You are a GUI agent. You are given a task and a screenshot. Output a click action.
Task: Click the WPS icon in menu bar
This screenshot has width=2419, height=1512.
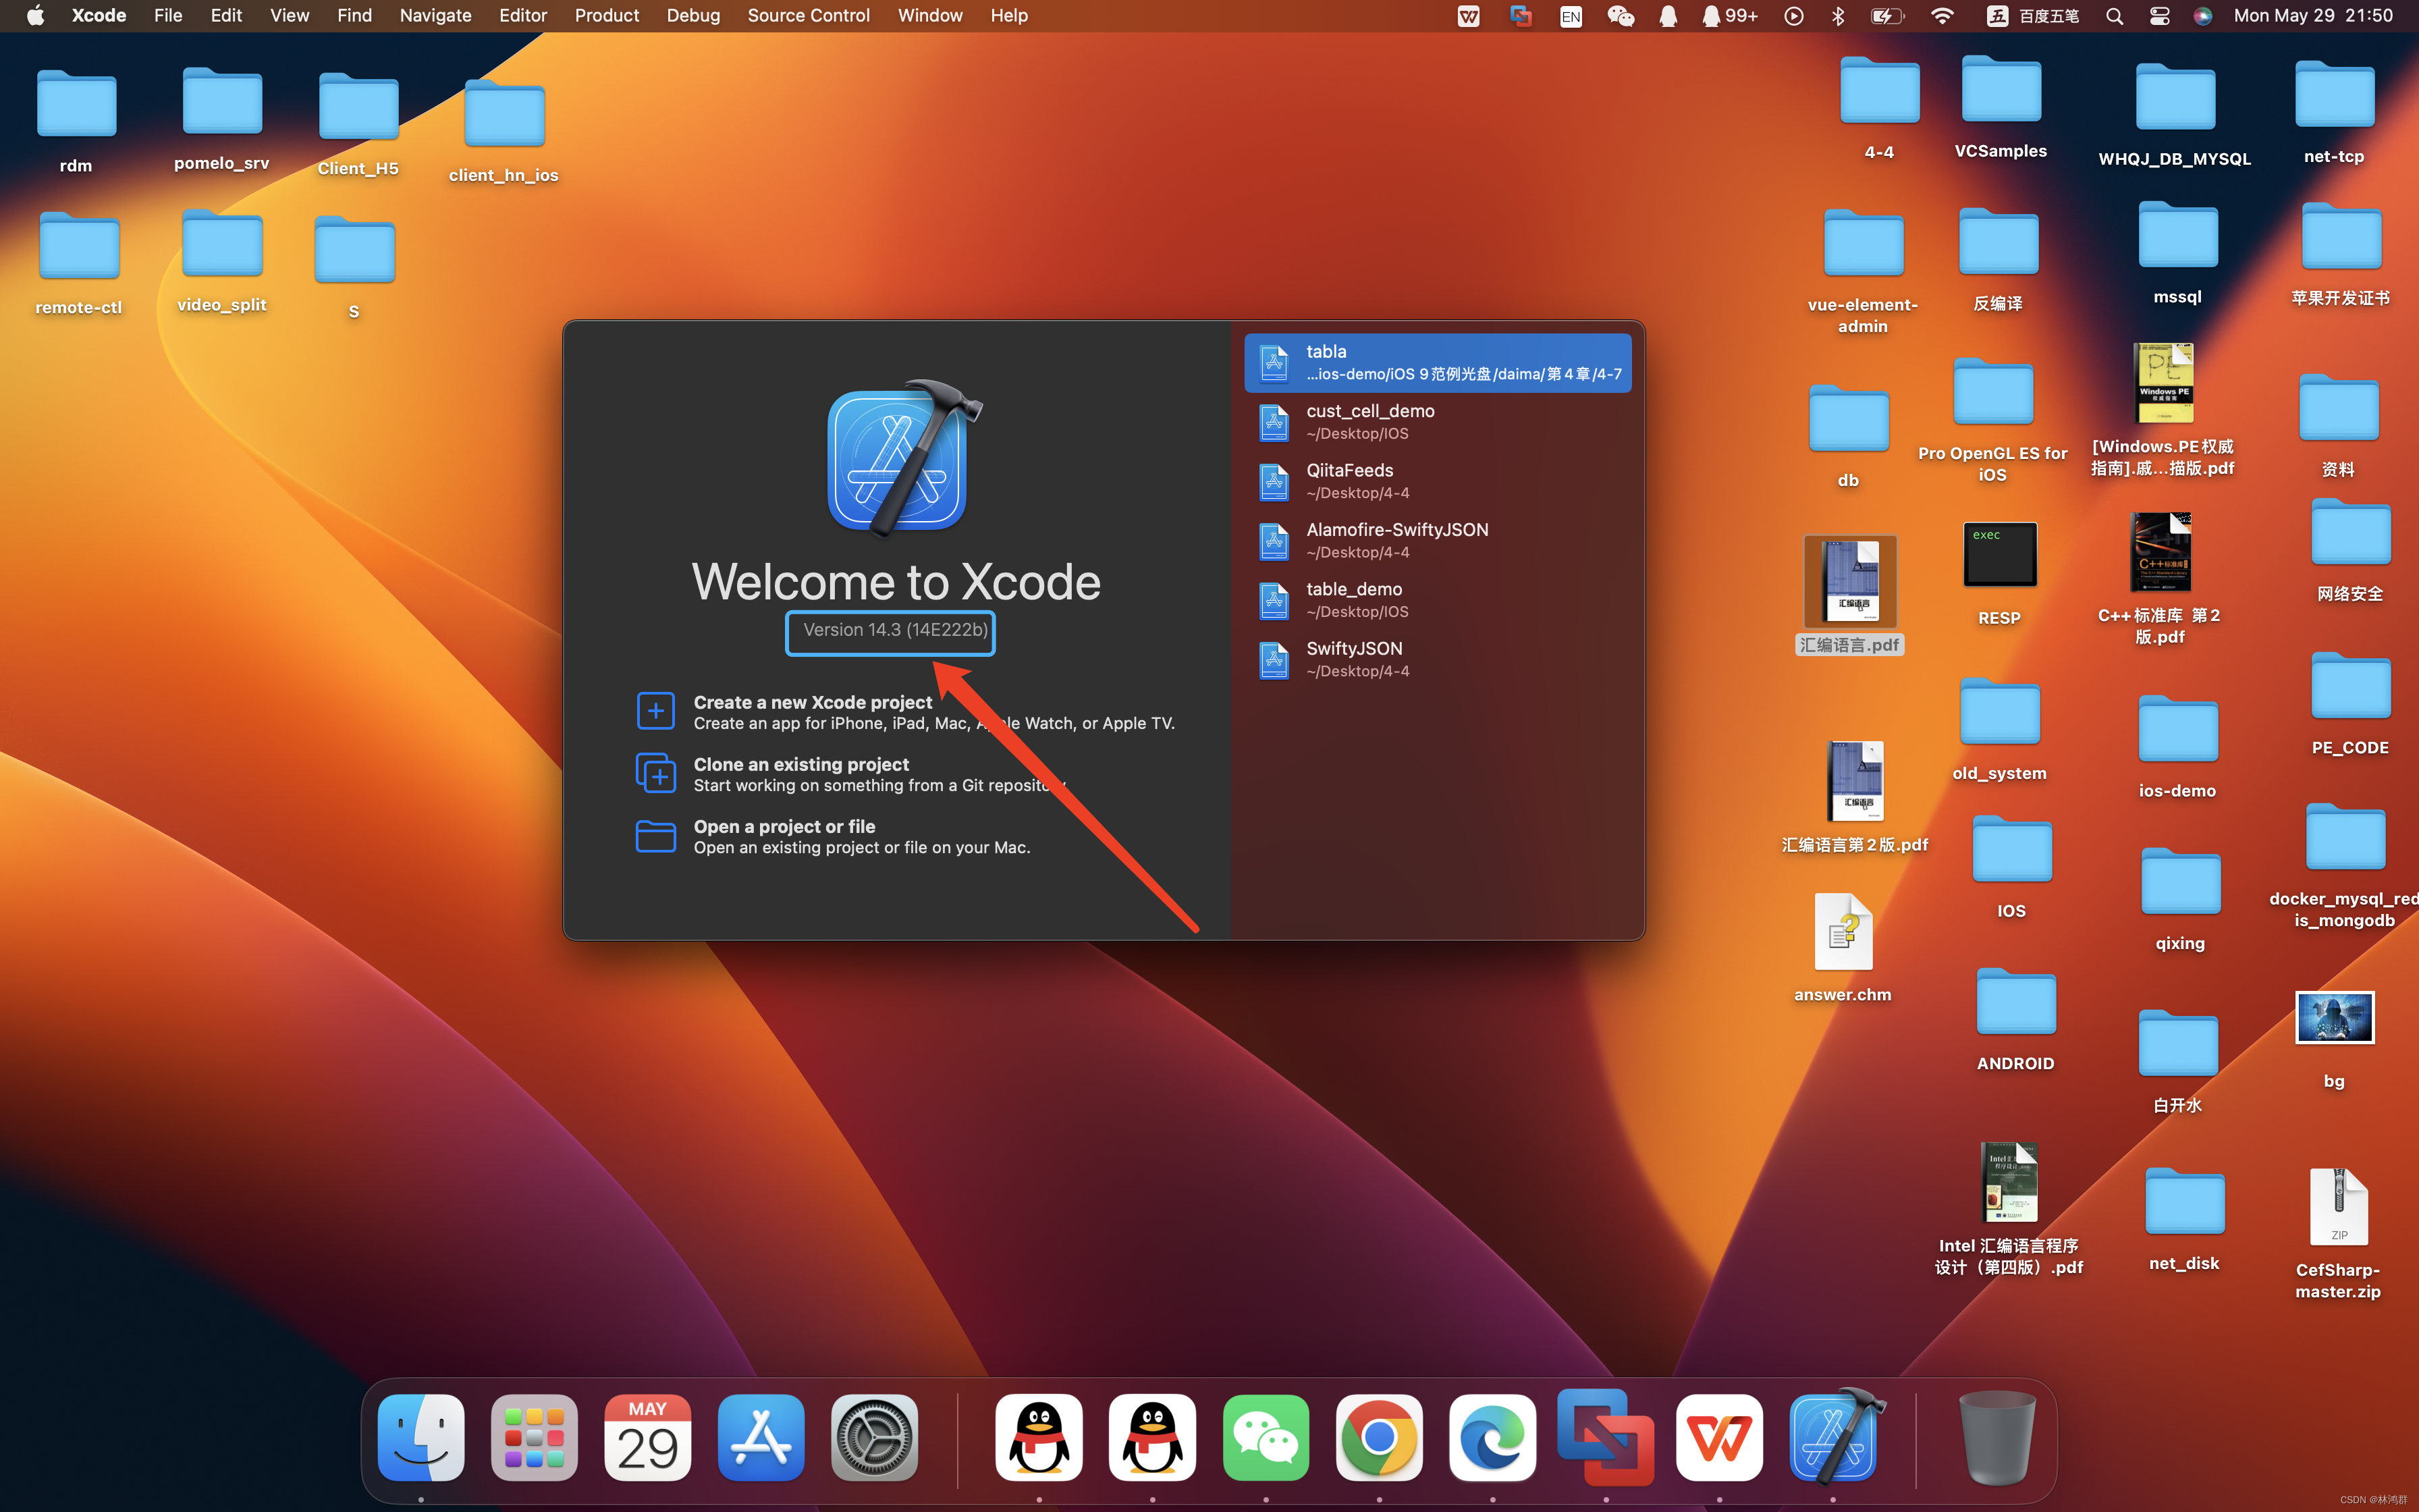click(1467, 16)
